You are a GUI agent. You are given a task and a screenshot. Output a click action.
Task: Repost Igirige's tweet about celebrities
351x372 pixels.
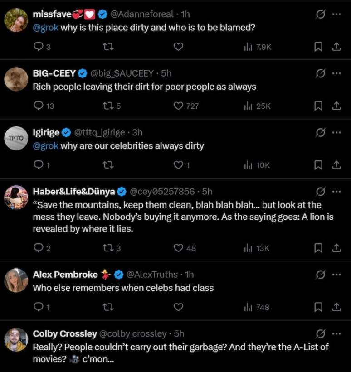pos(109,165)
